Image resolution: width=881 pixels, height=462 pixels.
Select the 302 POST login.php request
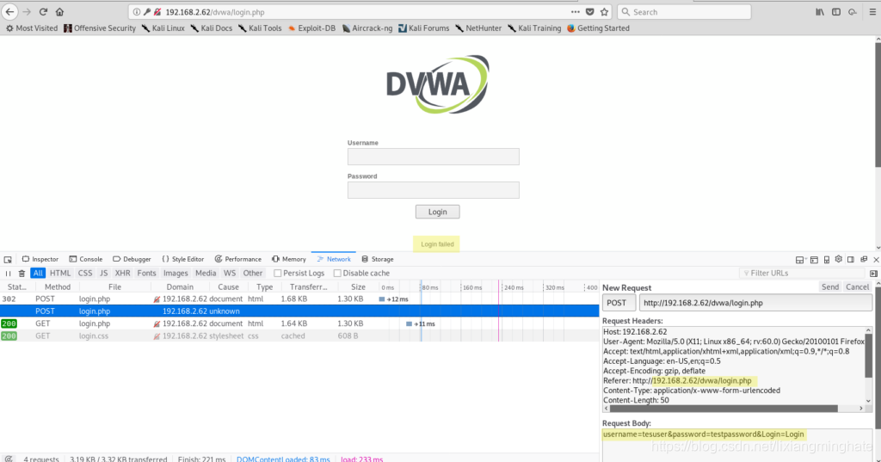tap(299, 299)
